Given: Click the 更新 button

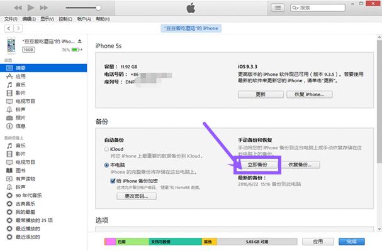Looking at the screenshot, I should pyautogui.click(x=261, y=94).
